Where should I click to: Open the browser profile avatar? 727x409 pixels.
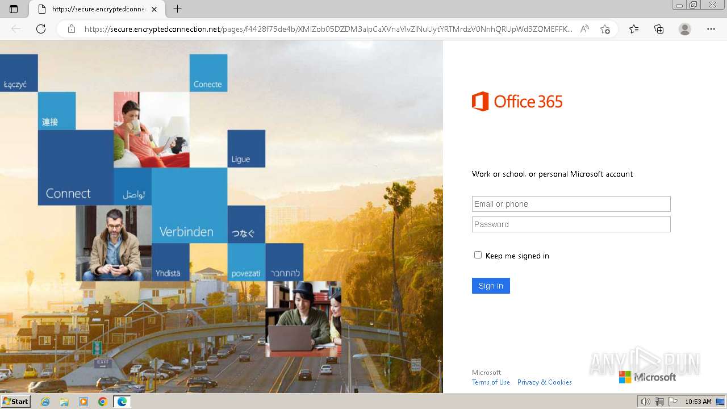pos(685,29)
